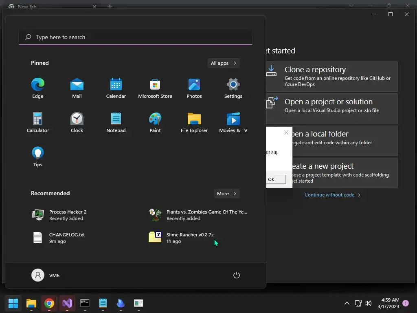Viewport: 417px width, 313px height.
Task: Maximize the Visual Studio start window
Action: pos(391,14)
